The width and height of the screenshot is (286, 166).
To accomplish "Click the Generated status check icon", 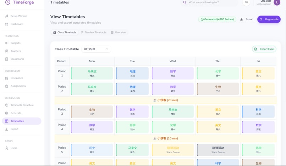I will point(202,19).
